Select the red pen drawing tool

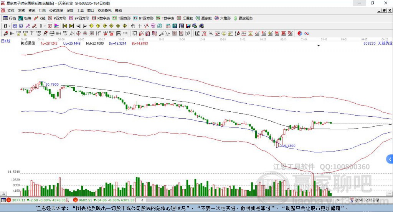coord(5,33)
